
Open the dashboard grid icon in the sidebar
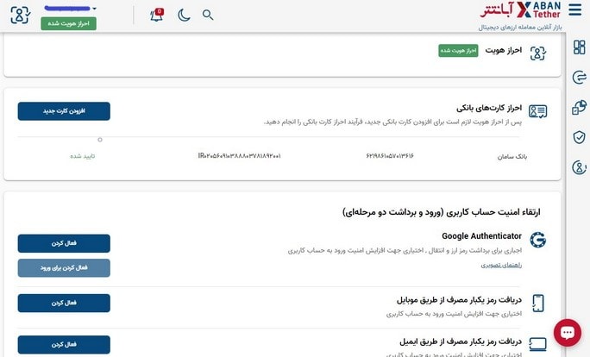pyautogui.click(x=579, y=47)
